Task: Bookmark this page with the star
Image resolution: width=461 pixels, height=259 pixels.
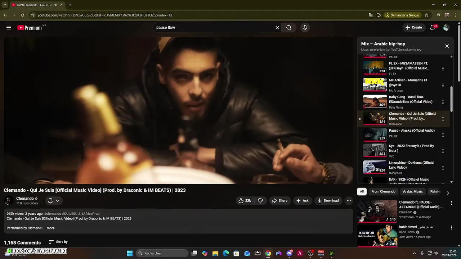Action: [426, 15]
